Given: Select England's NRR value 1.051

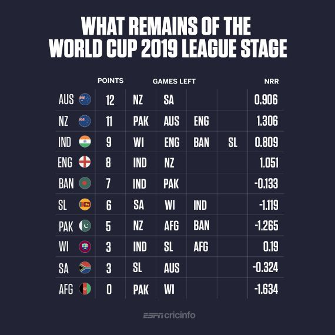Looking at the screenshot, I should 269,163.
